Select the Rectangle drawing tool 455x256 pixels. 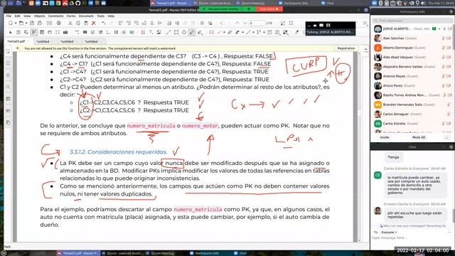click(x=176, y=32)
